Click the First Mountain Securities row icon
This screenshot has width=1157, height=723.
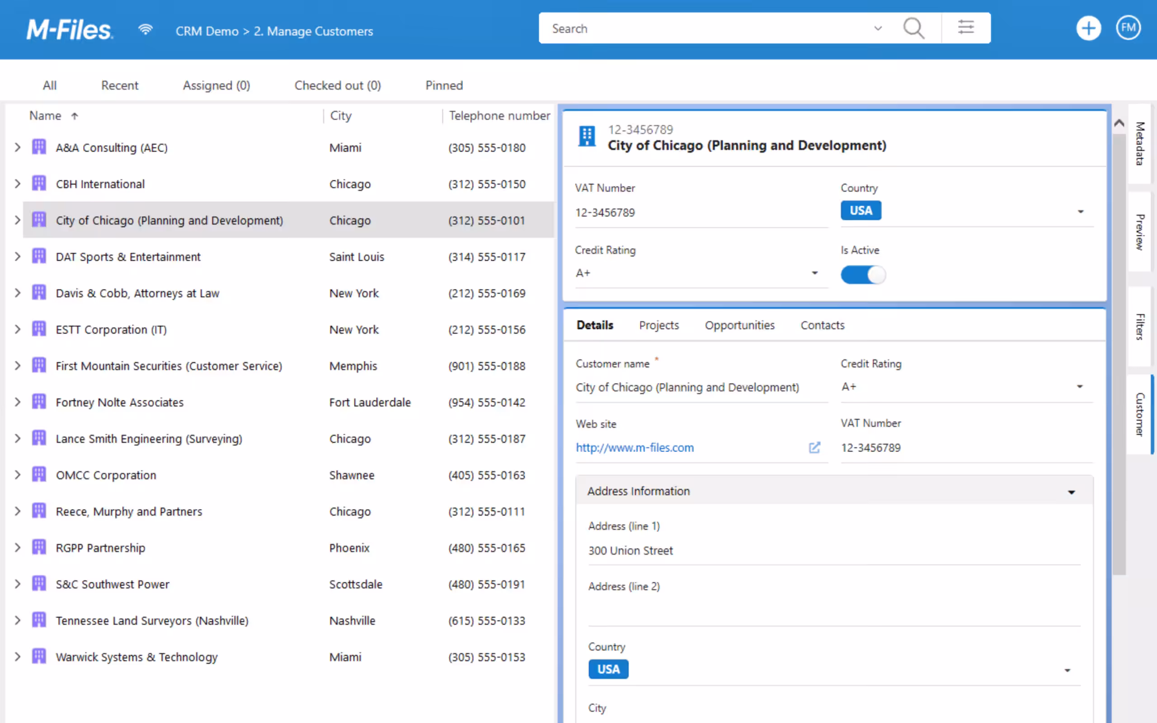click(39, 365)
